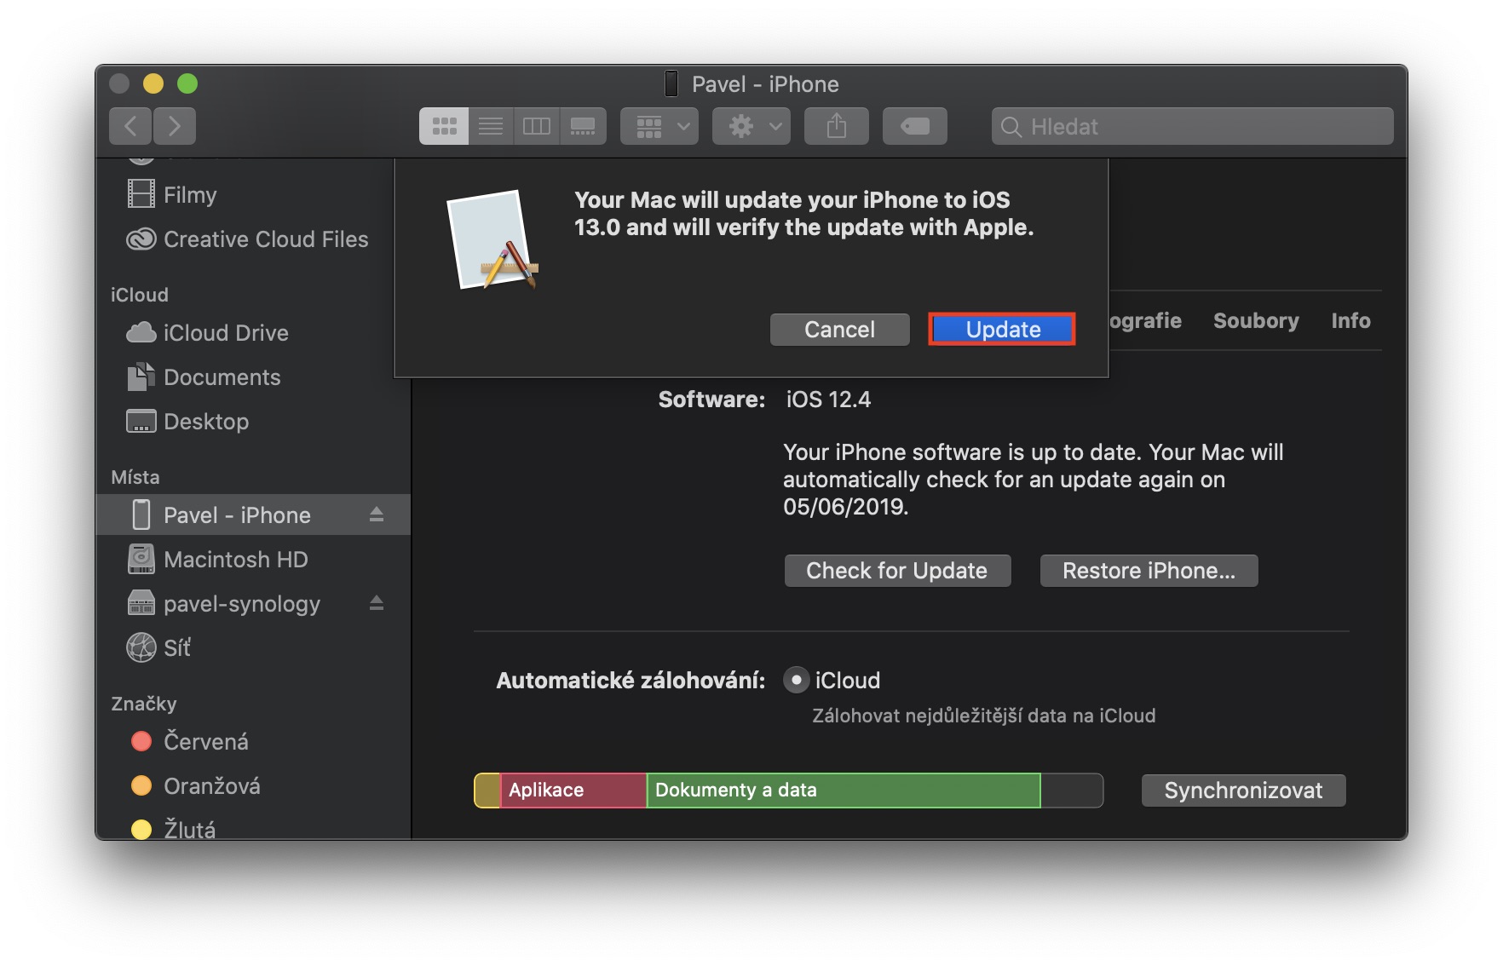Click the Synchronizovat button
Viewport: 1503px width, 966px height.
tap(1244, 791)
